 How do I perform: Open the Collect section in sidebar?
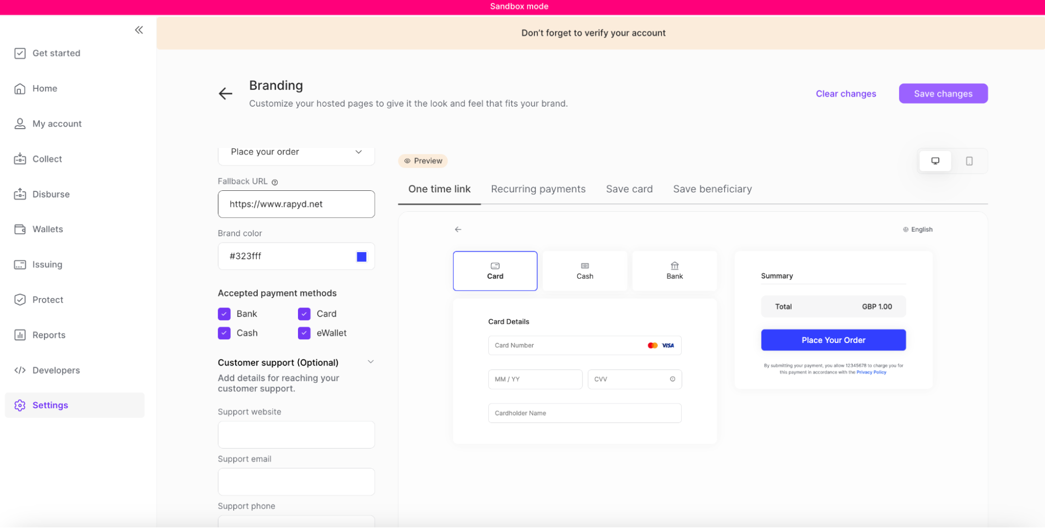click(x=47, y=159)
